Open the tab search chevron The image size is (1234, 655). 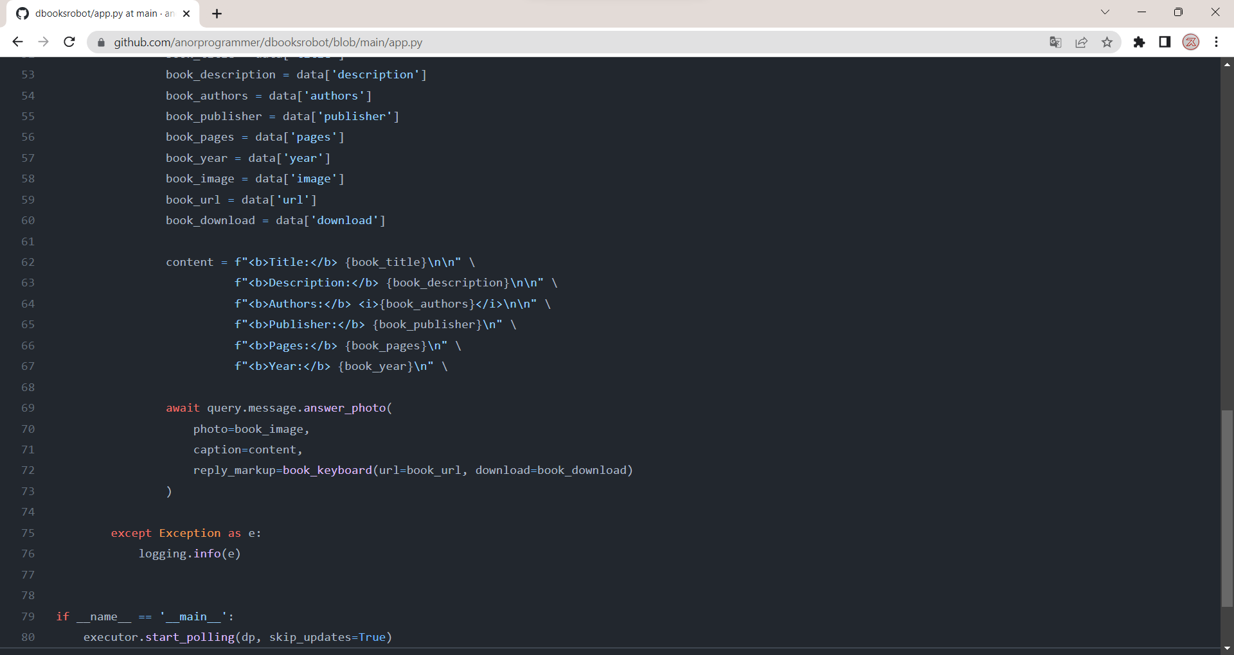[x=1105, y=12]
